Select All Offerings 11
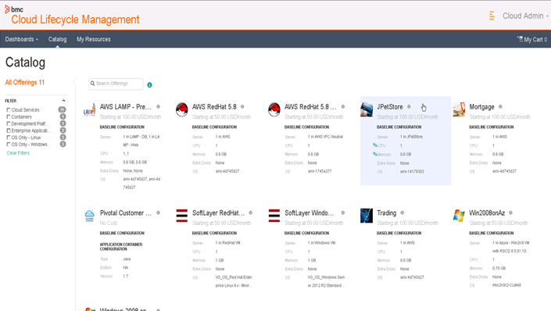The image size is (551, 311). 24,83
